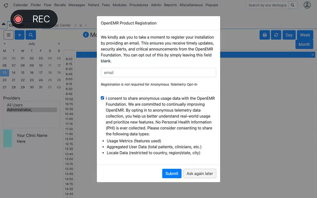Image resolution: width=317 pixels, height=198 pixels.
Task: Select date 22 in mini calendar
Action: click(23, 80)
